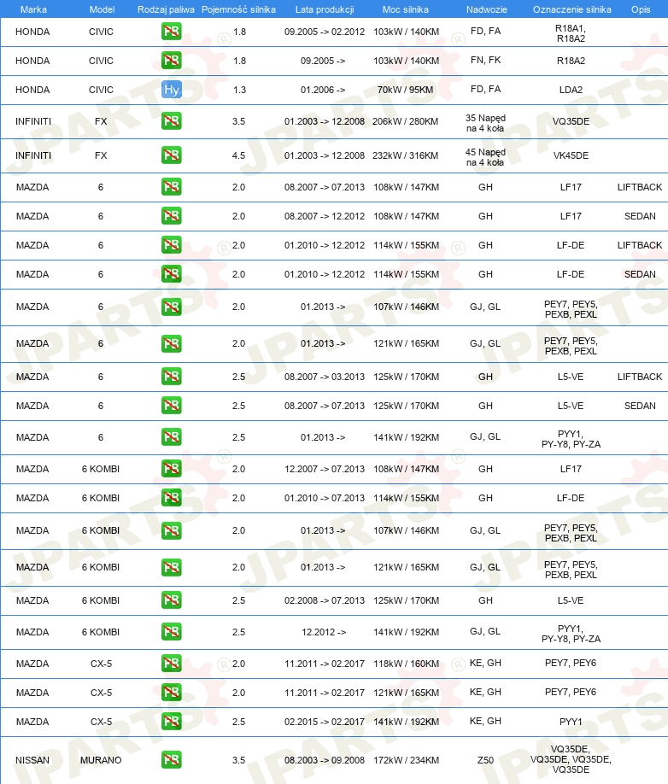Click the petrol fuel icon in the Honda Civic FN, FK row

[171, 61]
